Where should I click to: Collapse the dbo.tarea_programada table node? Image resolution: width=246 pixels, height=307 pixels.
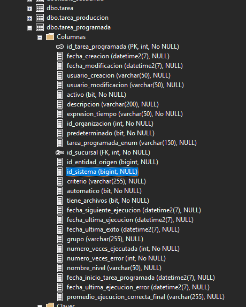point(29,28)
